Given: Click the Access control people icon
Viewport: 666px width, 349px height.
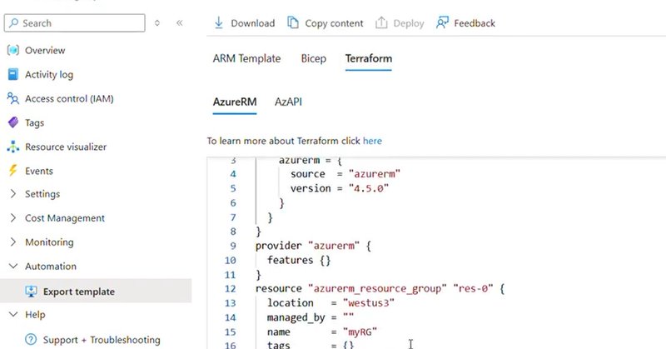Looking at the screenshot, I should click(13, 98).
